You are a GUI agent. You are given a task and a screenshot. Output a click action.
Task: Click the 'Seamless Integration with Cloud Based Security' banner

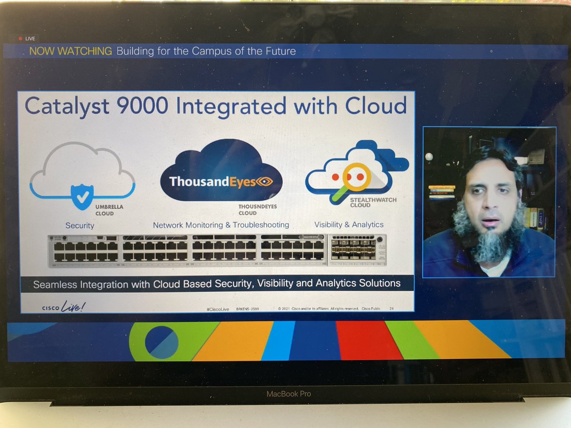(217, 284)
